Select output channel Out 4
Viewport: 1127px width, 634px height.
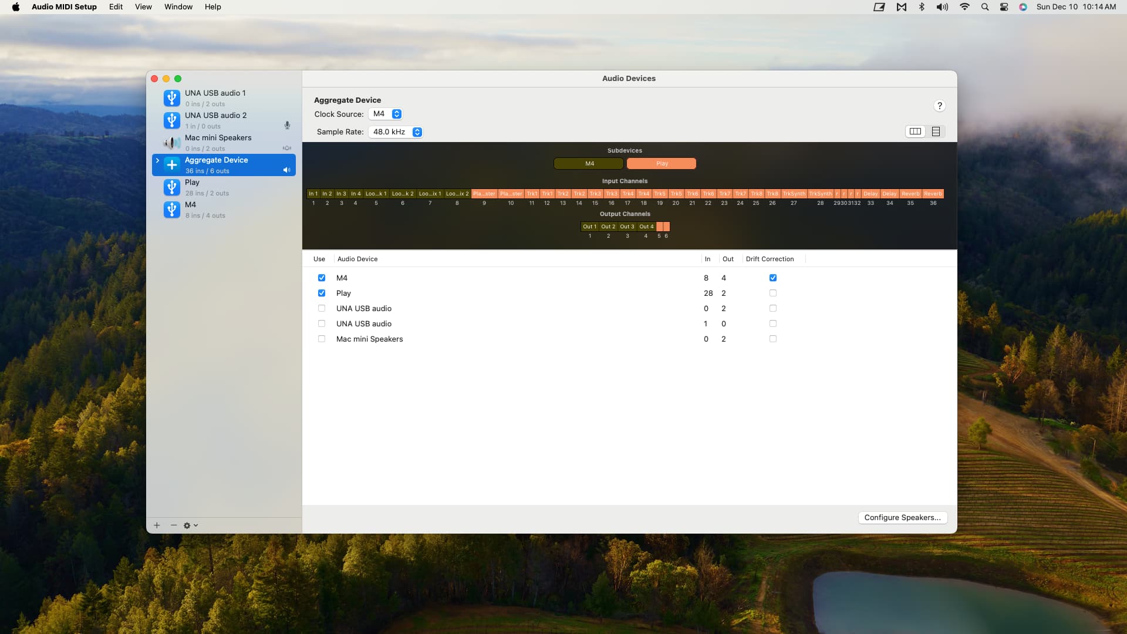tap(646, 227)
